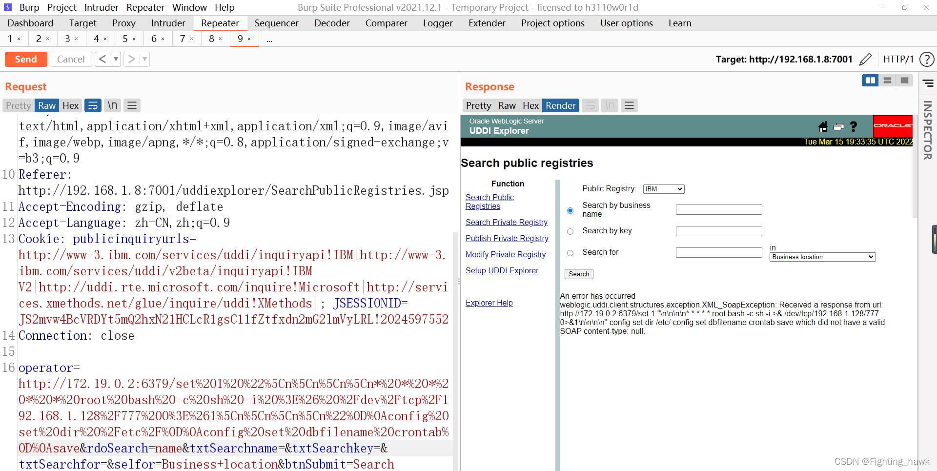This screenshot has height=471, width=937.
Task: Open the Dashboard tab
Action: [x=30, y=23]
